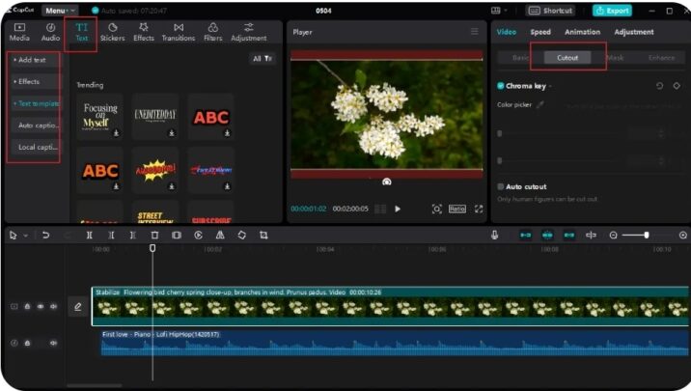
Task: Click the Export button
Action: pyautogui.click(x=613, y=11)
